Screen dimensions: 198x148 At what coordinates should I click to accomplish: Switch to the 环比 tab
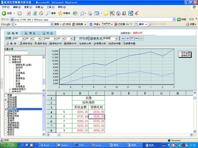coord(47,33)
